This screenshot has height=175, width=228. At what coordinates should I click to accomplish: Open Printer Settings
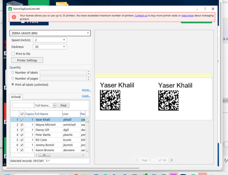coord(27,60)
